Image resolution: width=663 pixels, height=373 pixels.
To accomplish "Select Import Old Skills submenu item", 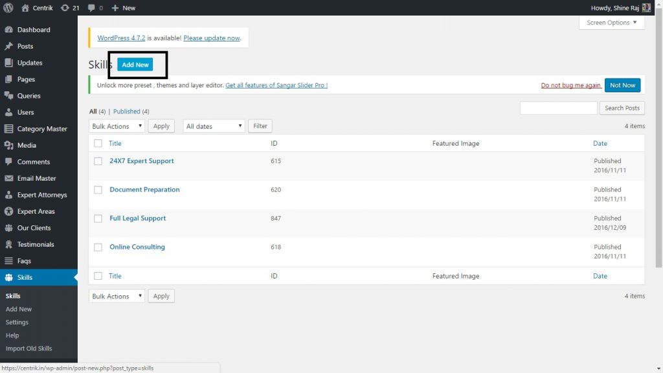I will (28, 348).
